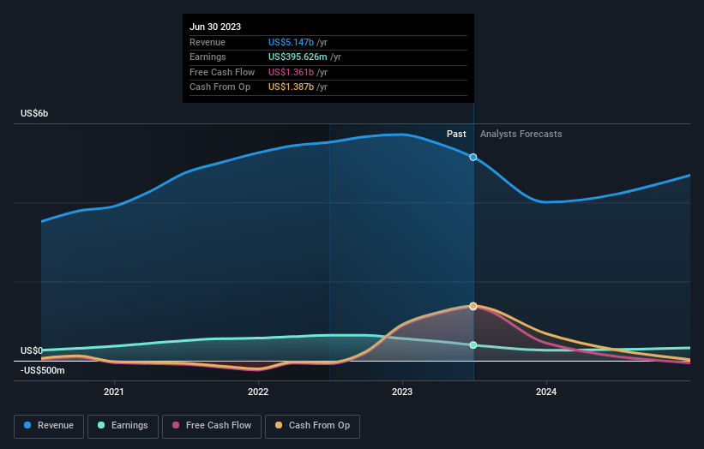This screenshot has width=704, height=449.
Task: Click the -US$500m axis label
Action: click(x=43, y=370)
